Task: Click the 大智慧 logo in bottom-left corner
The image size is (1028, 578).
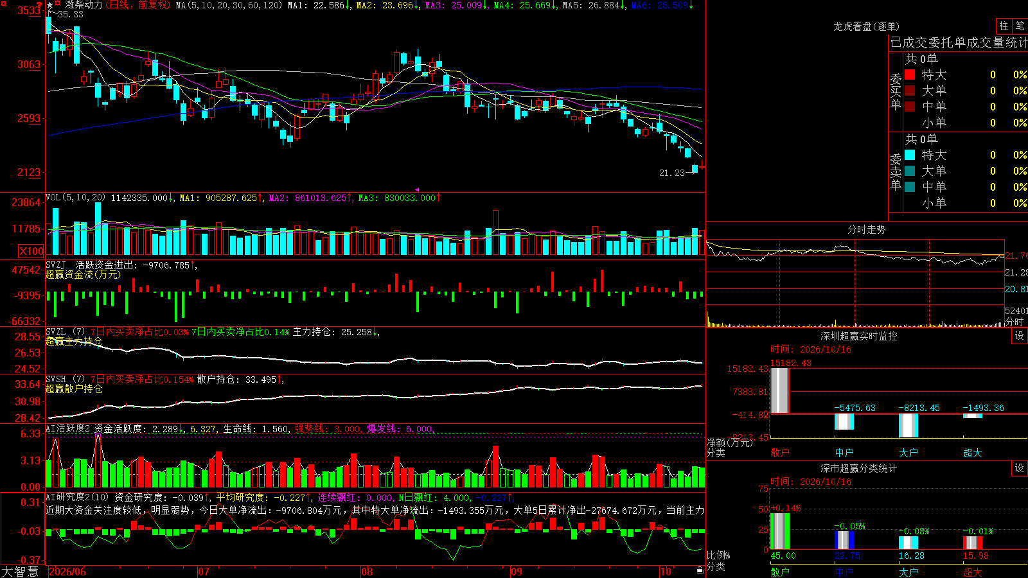Action: pyautogui.click(x=20, y=571)
